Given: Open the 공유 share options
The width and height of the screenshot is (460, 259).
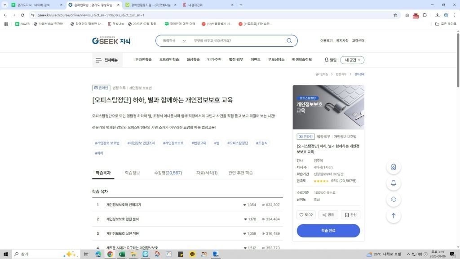Looking at the screenshot, I should pos(328,215).
